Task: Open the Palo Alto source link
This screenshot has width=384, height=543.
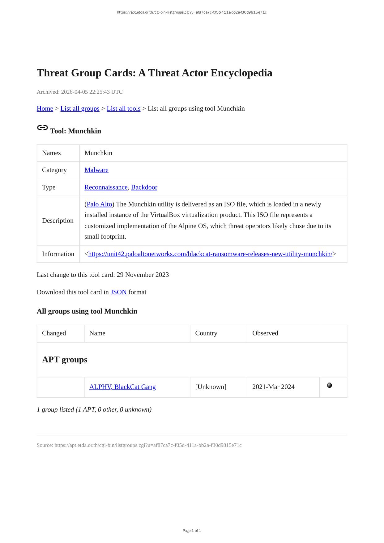Action: click(99, 204)
